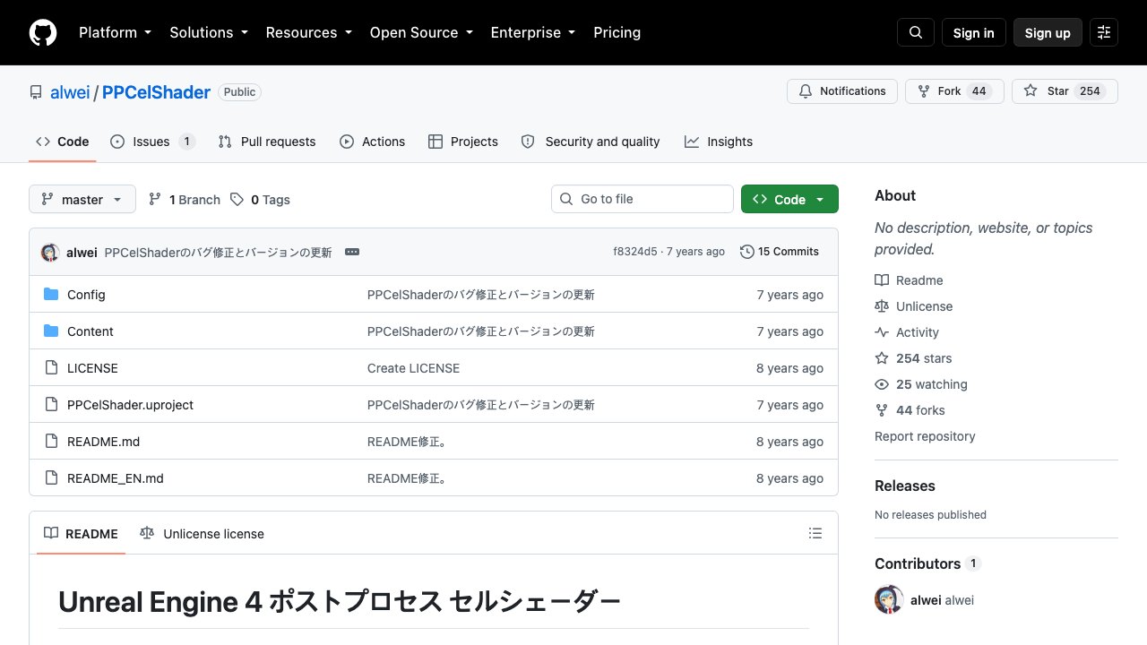Viewport: 1147px width, 645px height.
Task: Fork the repository with the Fork button
Action: [954, 91]
